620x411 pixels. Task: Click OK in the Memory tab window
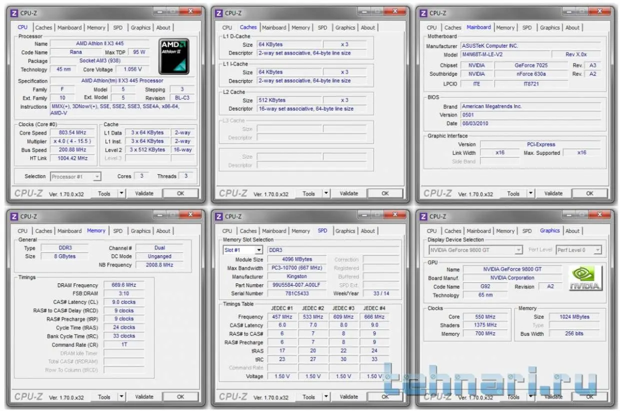pyautogui.click(x=180, y=396)
